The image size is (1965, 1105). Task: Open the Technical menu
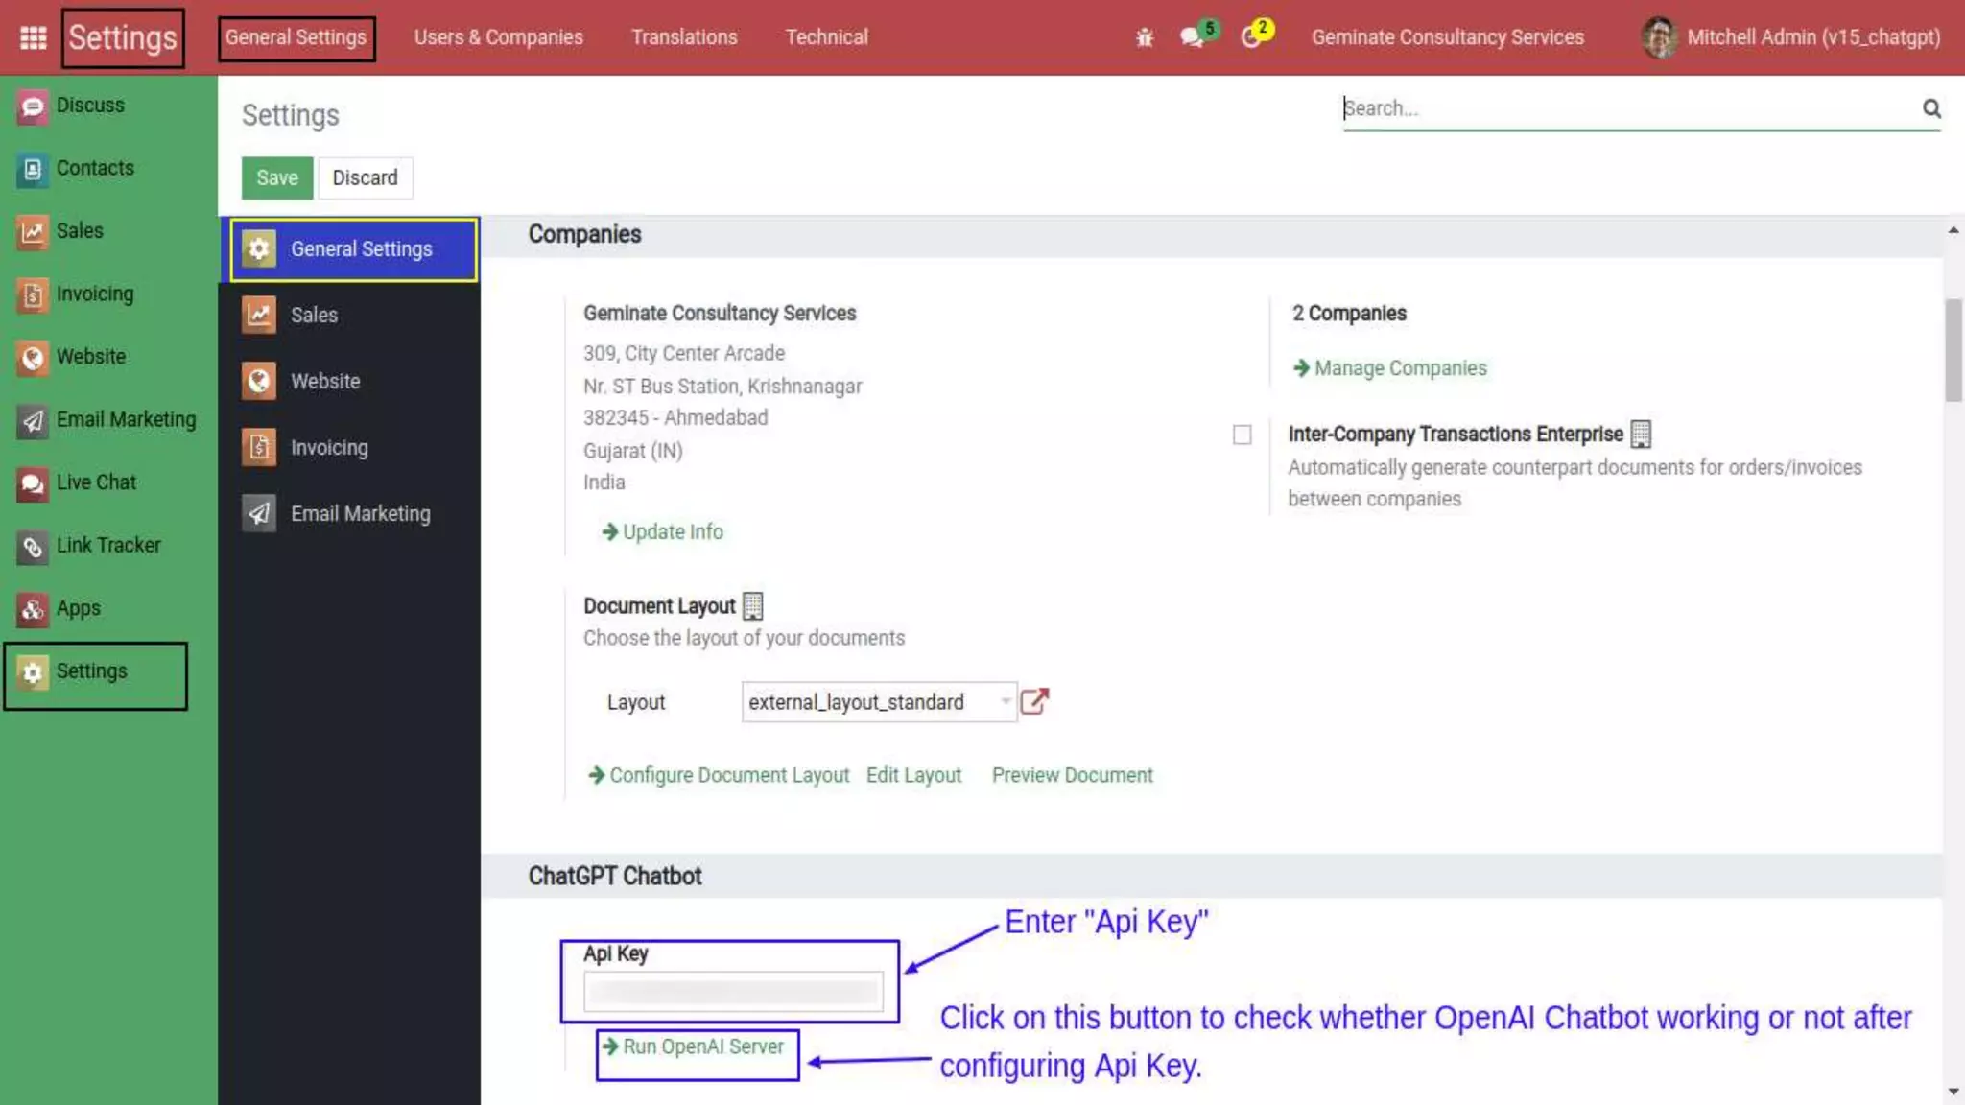tap(826, 37)
